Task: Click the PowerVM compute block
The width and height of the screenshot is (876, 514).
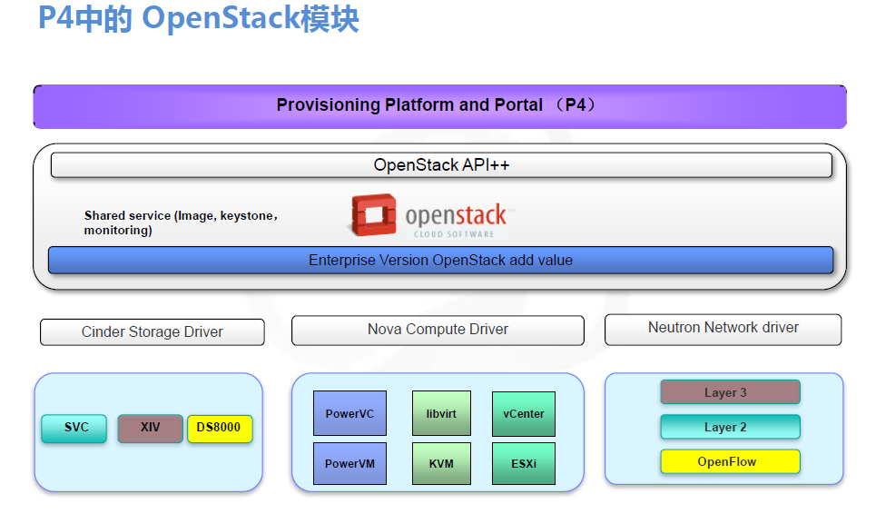Action: pyautogui.click(x=349, y=463)
